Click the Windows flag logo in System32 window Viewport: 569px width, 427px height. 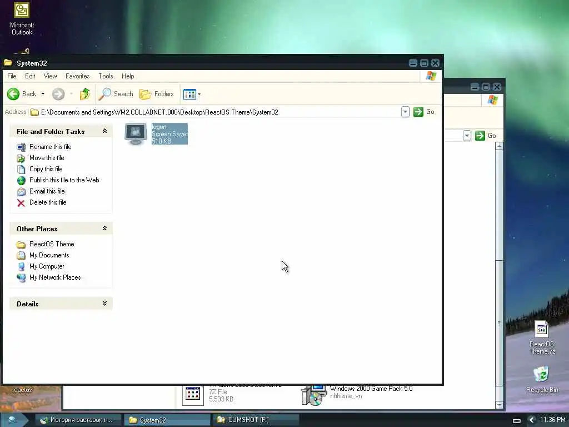coord(431,76)
